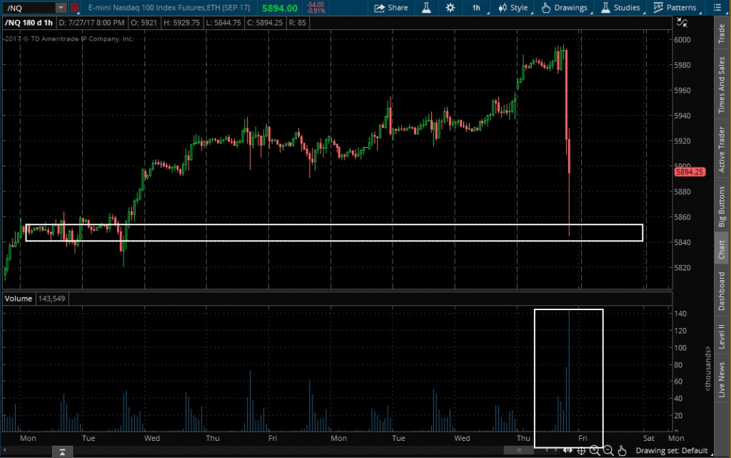Open the Patterns menu
731x458 pixels.
point(675,8)
